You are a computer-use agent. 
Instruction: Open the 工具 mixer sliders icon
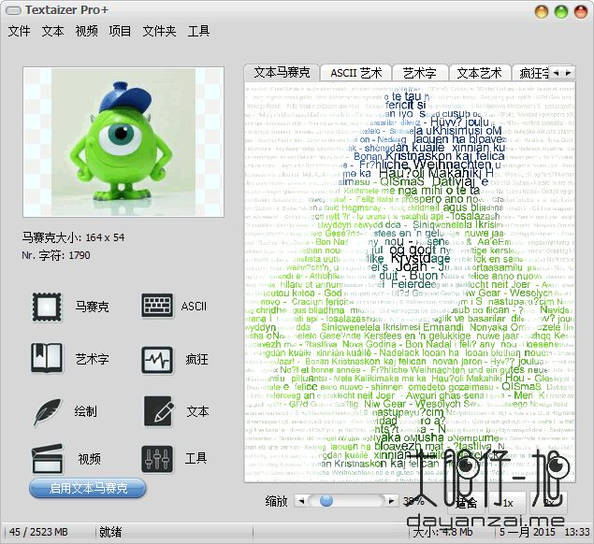pos(157,459)
